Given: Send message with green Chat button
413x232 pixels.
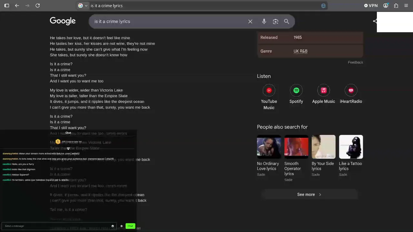Looking at the screenshot, I should click(130, 226).
